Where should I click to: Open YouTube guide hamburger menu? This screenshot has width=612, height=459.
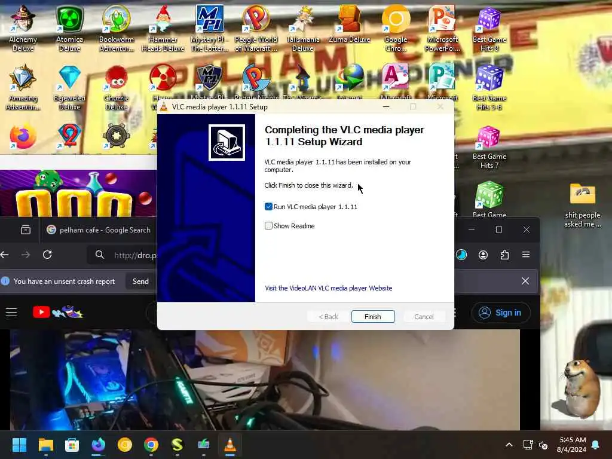[x=11, y=312]
